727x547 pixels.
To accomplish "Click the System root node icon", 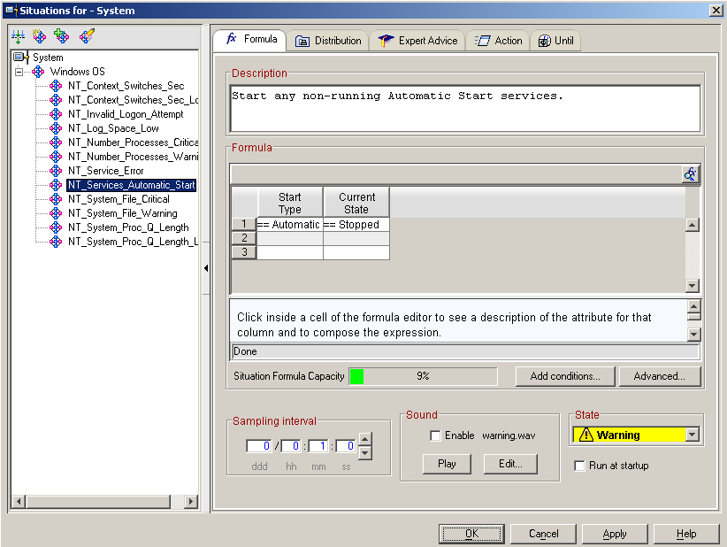I will [x=21, y=57].
